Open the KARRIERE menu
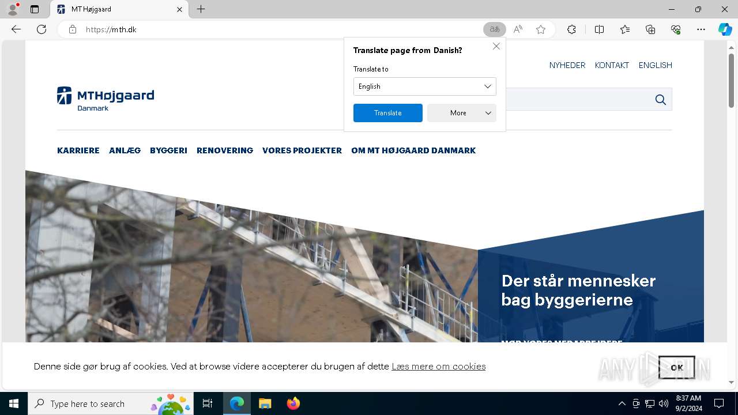738x415 pixels. (78, 150)
